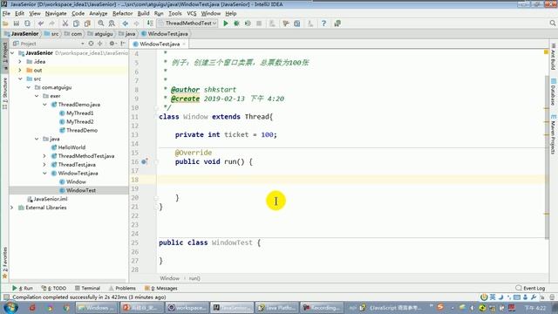Hide the Project panel via hide icon
This screenshot has height=314, width=558.
pyautogui.click(x=123, y=44)
